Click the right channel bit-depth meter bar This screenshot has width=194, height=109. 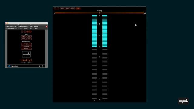(105, 57)
